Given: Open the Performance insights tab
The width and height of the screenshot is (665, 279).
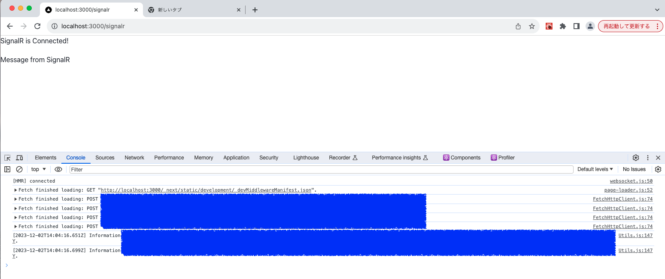Looking at the screenshot, I should (400, 158).
